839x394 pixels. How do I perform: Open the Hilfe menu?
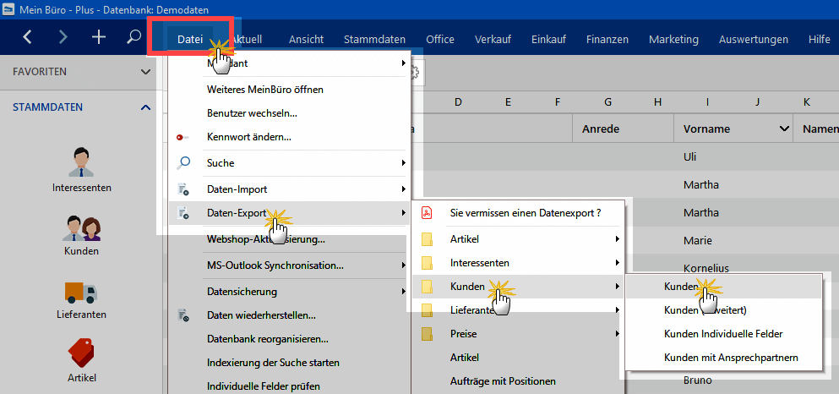820,39
